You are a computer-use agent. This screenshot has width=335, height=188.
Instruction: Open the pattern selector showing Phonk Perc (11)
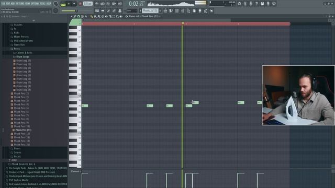tap(150, 10)
